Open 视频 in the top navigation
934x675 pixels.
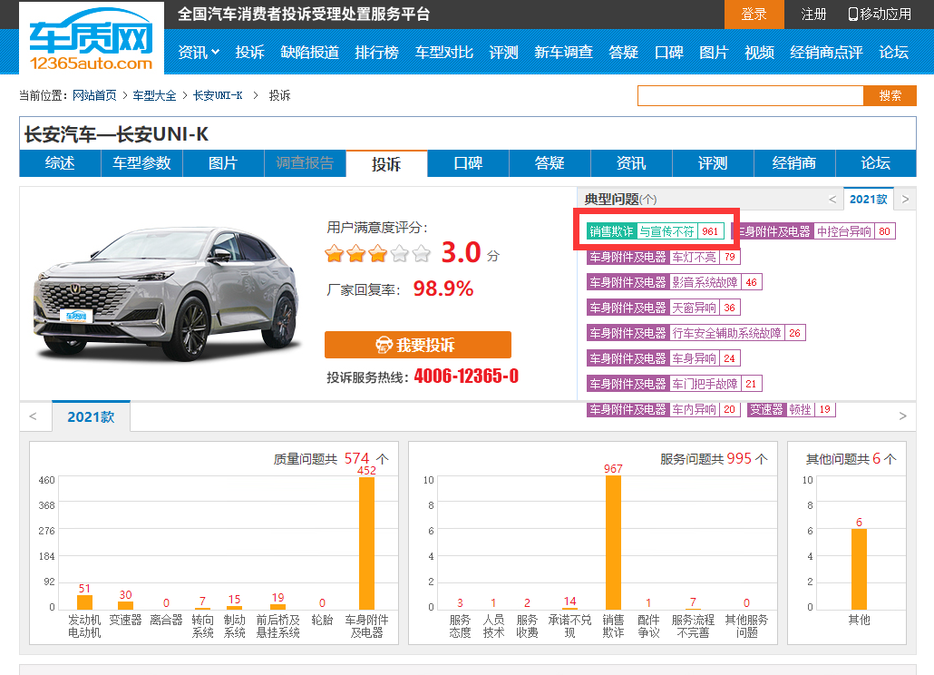(x=760, y=53)
